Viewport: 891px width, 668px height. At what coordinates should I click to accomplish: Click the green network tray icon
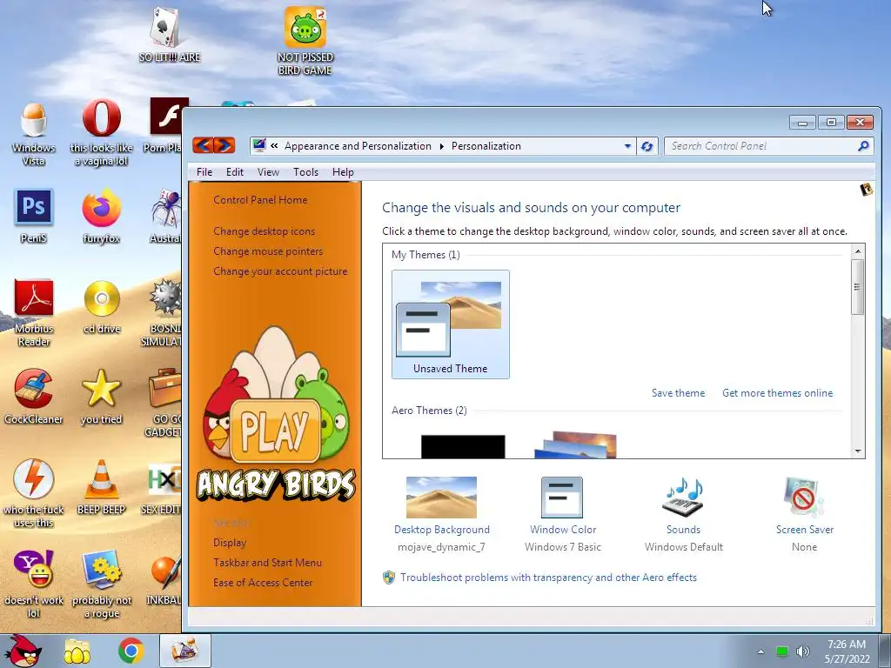click(782, 651)
